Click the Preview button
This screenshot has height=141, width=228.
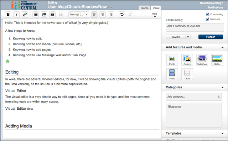point(176,37)
